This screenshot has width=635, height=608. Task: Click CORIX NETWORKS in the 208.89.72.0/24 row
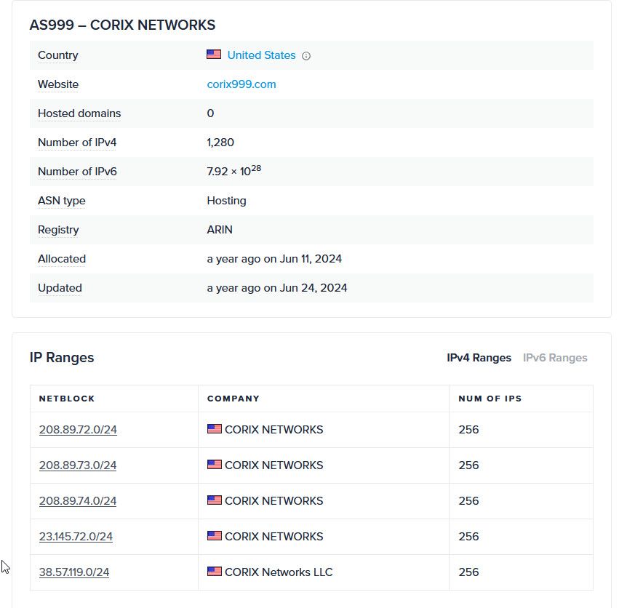click(x=273, y=430)
